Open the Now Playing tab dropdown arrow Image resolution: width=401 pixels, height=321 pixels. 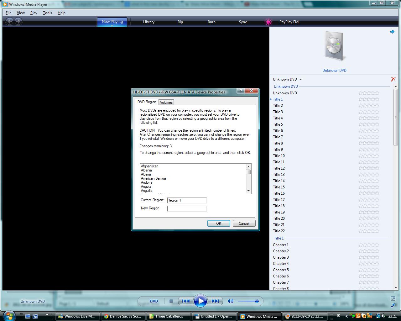pyautogui.click(x=112, y=25)
